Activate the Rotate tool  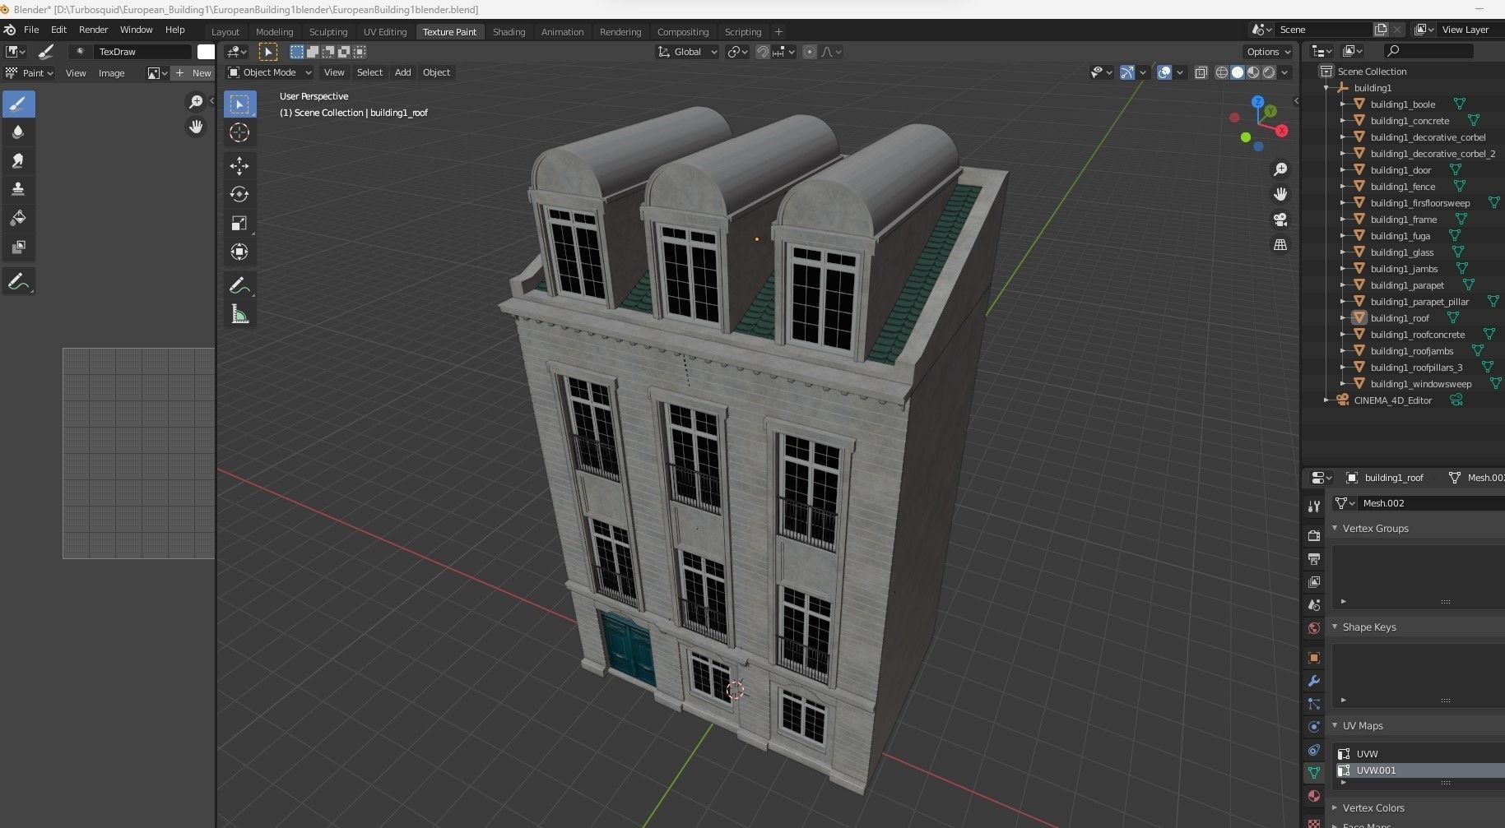tap(239, 195)
